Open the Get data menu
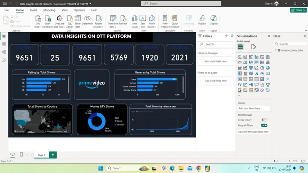 click(x=37, y=22)
